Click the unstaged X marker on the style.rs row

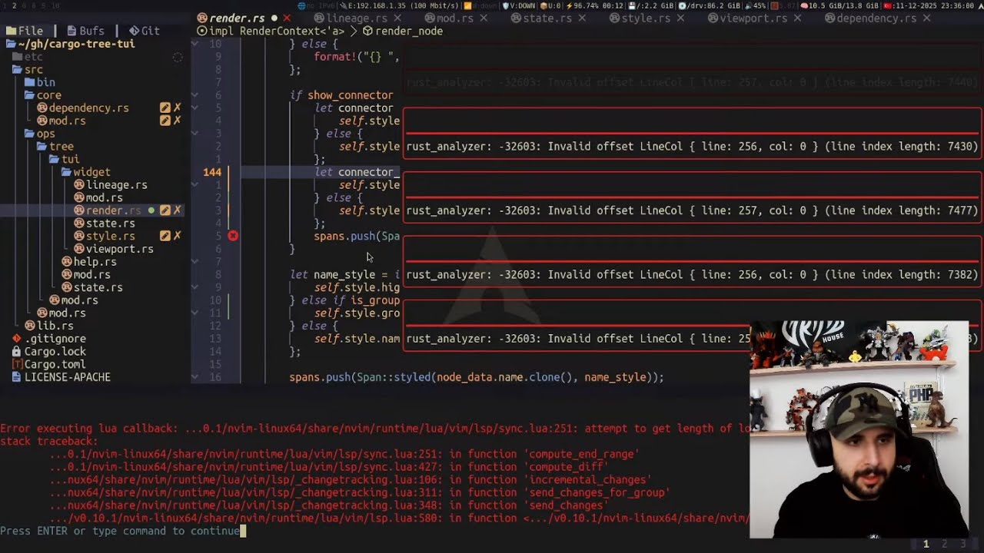point(177,237)
